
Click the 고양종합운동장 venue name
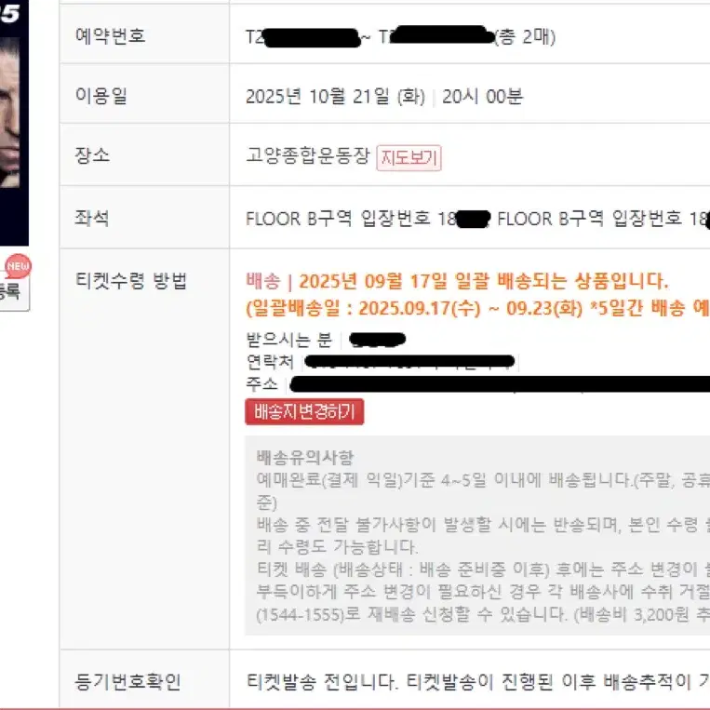coord(308,155)
